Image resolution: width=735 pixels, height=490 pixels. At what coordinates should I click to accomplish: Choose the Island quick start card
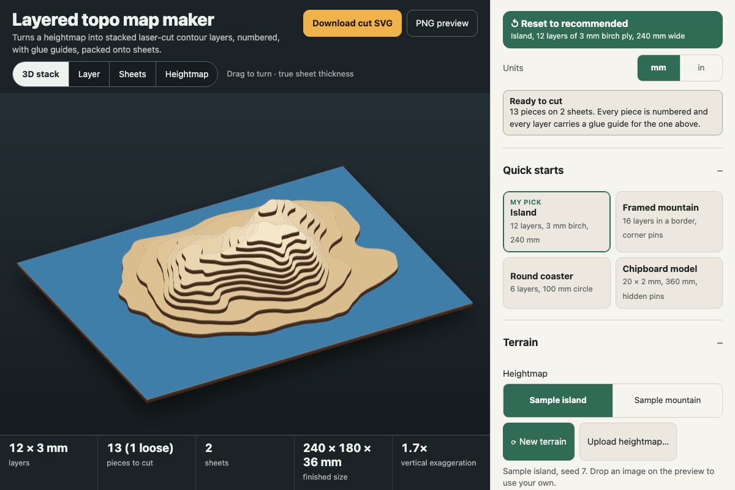557,222
